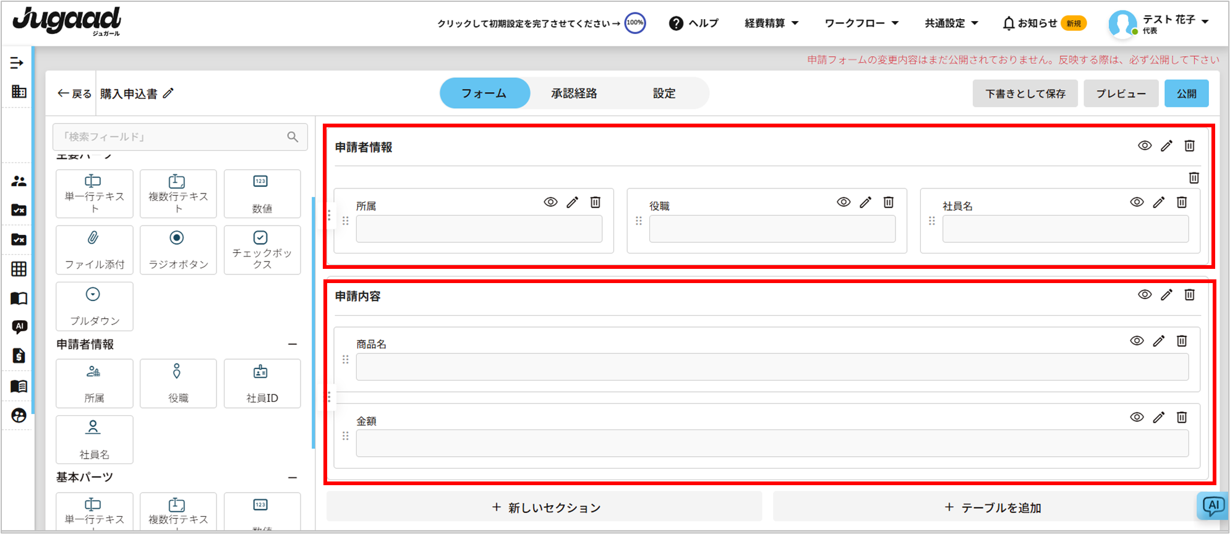Open the AI chat bubble in bottom-right corner
The image size is (1230, 534).
[x=1212, y=506]
